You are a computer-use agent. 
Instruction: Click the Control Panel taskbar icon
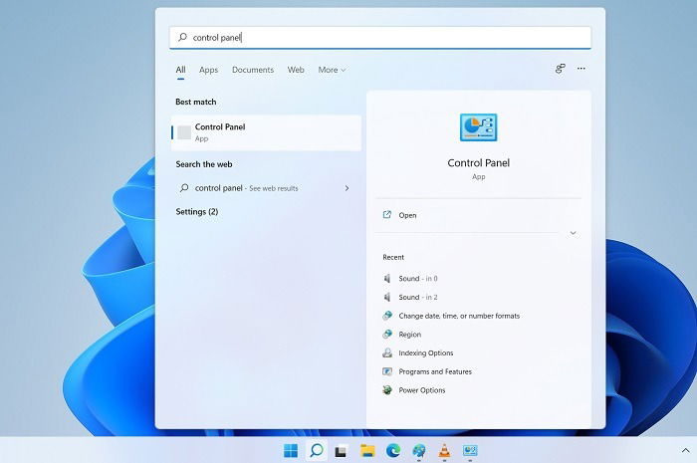pos(470,451)
